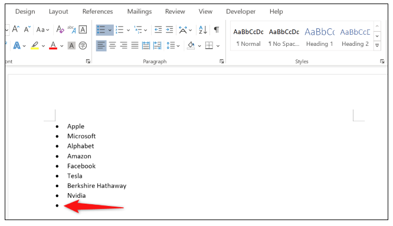Toggle character shading icon
This screenshot has width=393, height=226.
tap(71, 45)
